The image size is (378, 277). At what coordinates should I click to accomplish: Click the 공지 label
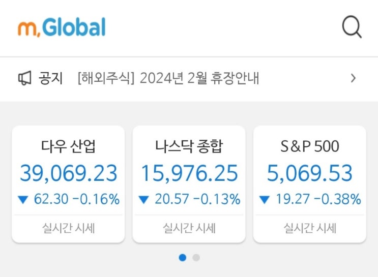click(51, 78)
